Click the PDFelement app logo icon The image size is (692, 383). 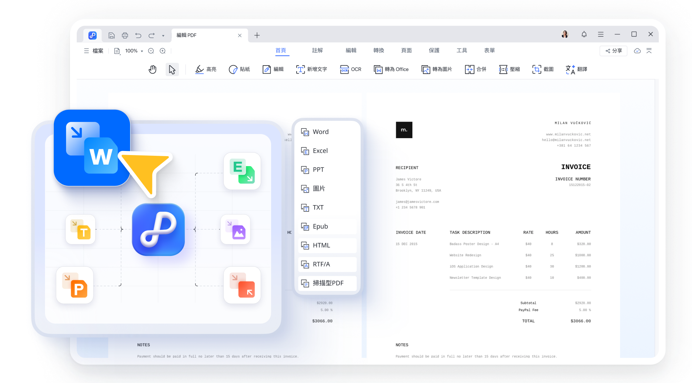click(93, 35)
